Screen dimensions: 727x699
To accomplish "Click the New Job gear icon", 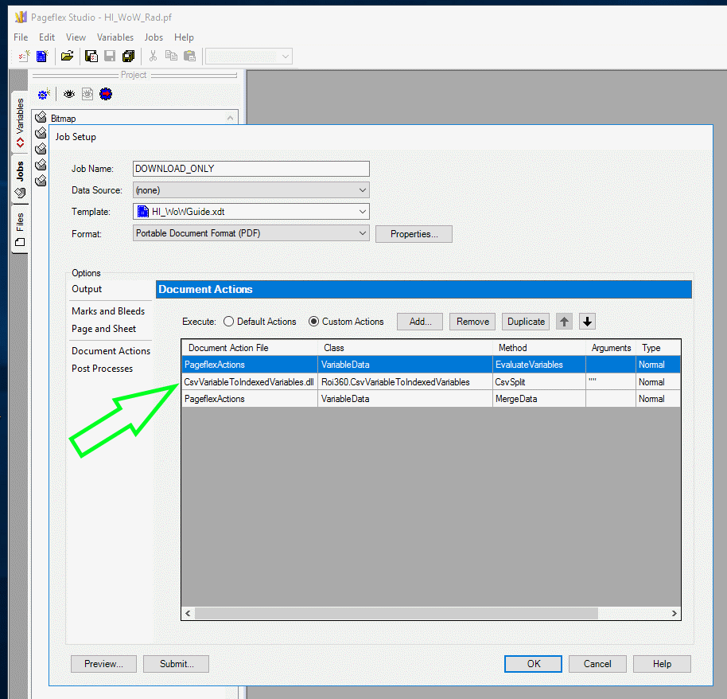I will pyautogui.click(x=44, y=94).
